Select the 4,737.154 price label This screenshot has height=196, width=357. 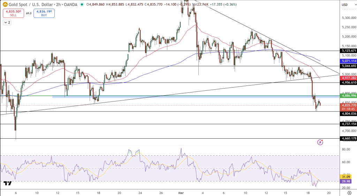(x=349, y=124)
